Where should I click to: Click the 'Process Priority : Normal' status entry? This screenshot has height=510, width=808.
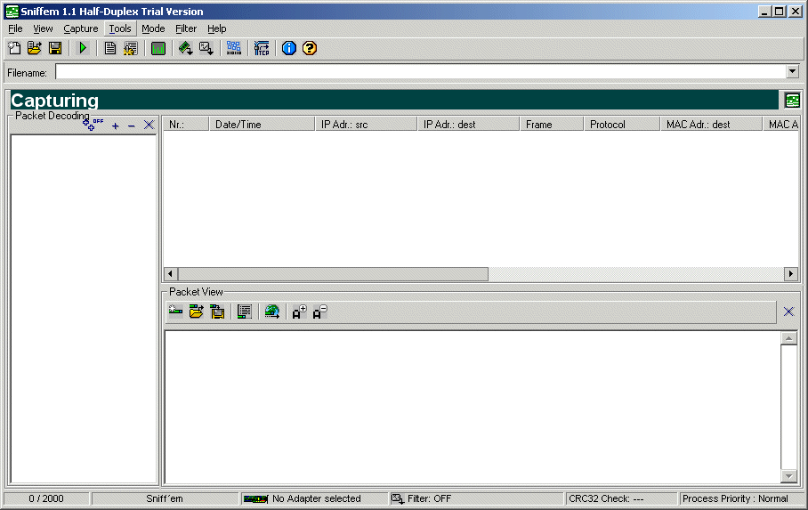coord(741,498)
